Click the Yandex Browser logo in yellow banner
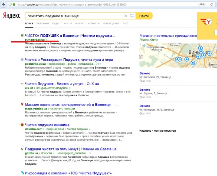The image size is (217, 176). point(206,22)
